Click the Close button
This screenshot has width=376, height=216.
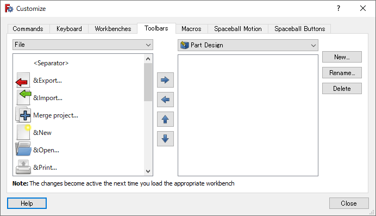point(349,203)
